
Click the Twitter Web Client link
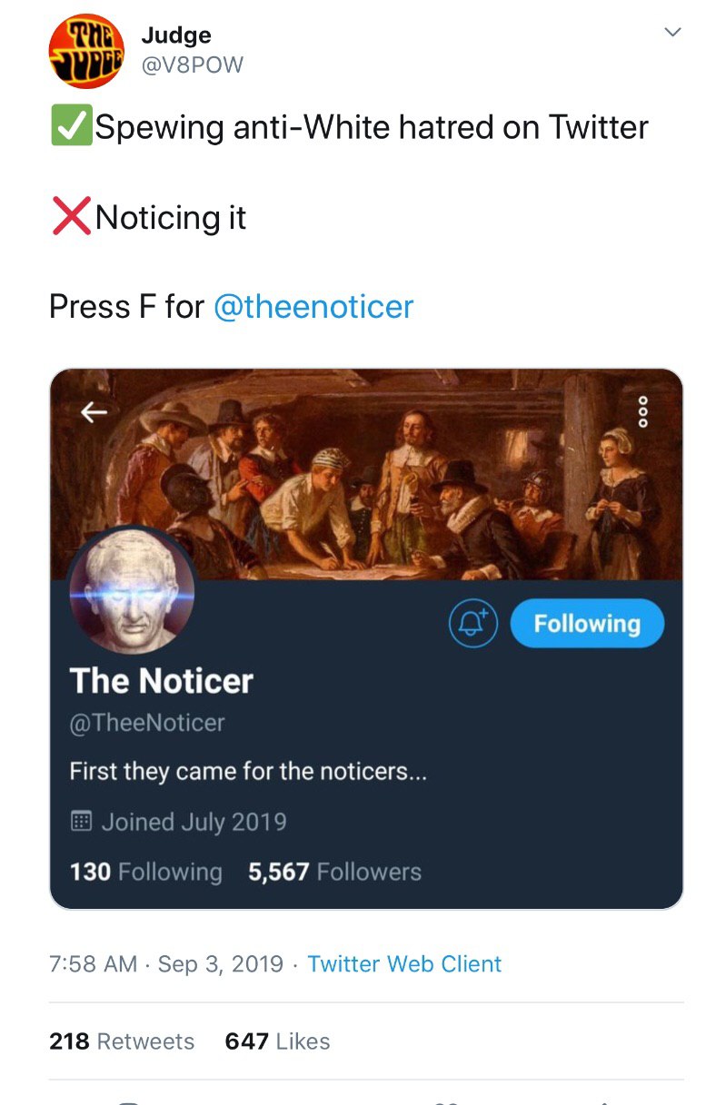point(404,964)
